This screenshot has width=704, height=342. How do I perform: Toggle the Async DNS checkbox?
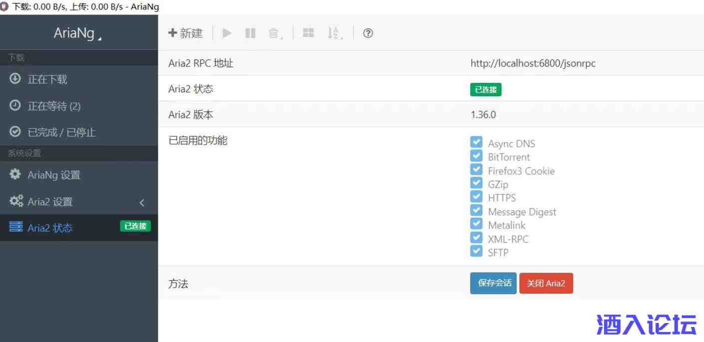click(476, 142)
